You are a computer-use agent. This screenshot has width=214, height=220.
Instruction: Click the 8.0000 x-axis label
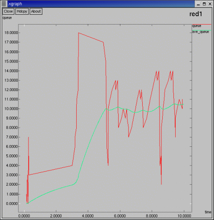coord(152,216)
